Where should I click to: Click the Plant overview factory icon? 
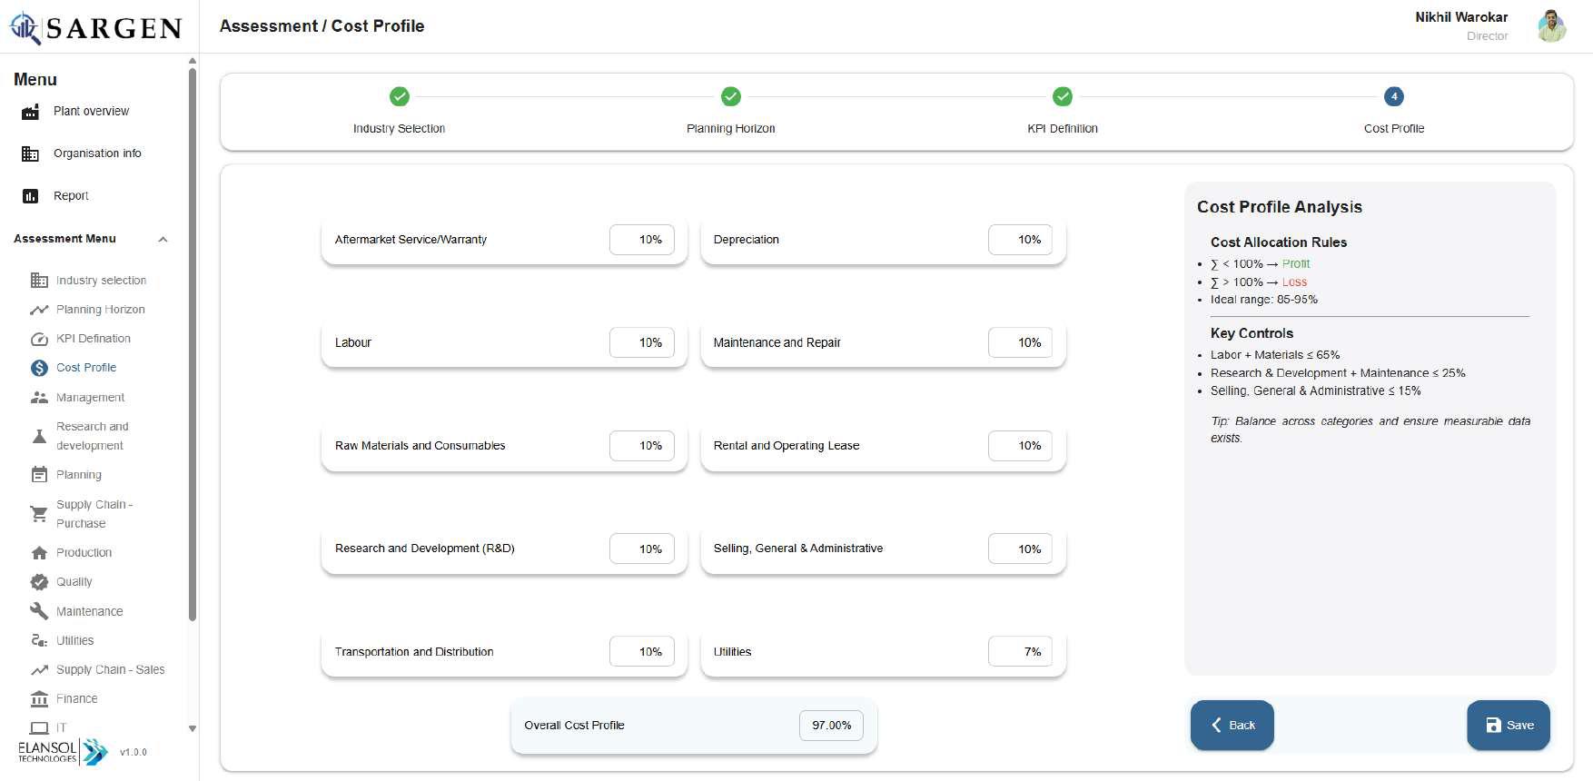(30, 112)
